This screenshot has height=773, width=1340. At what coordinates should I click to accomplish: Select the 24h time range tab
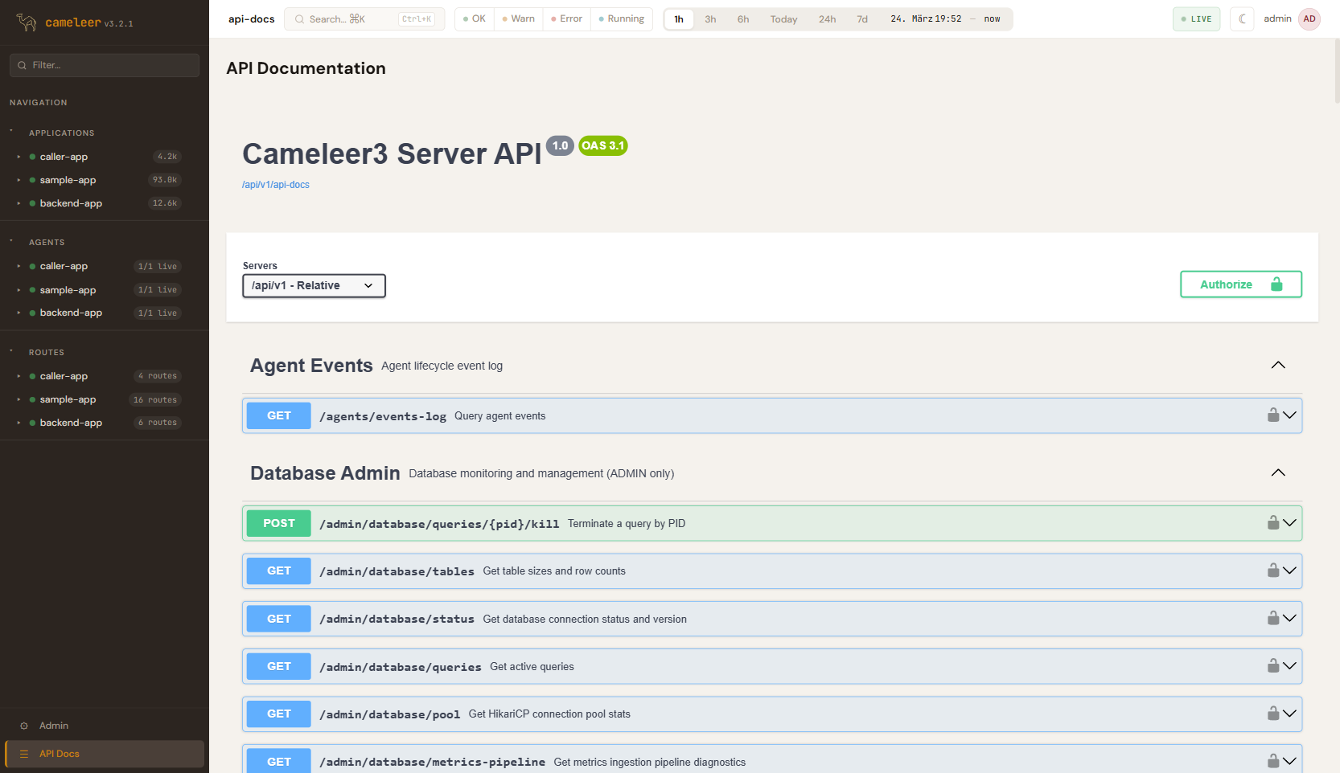coord(827,19)
